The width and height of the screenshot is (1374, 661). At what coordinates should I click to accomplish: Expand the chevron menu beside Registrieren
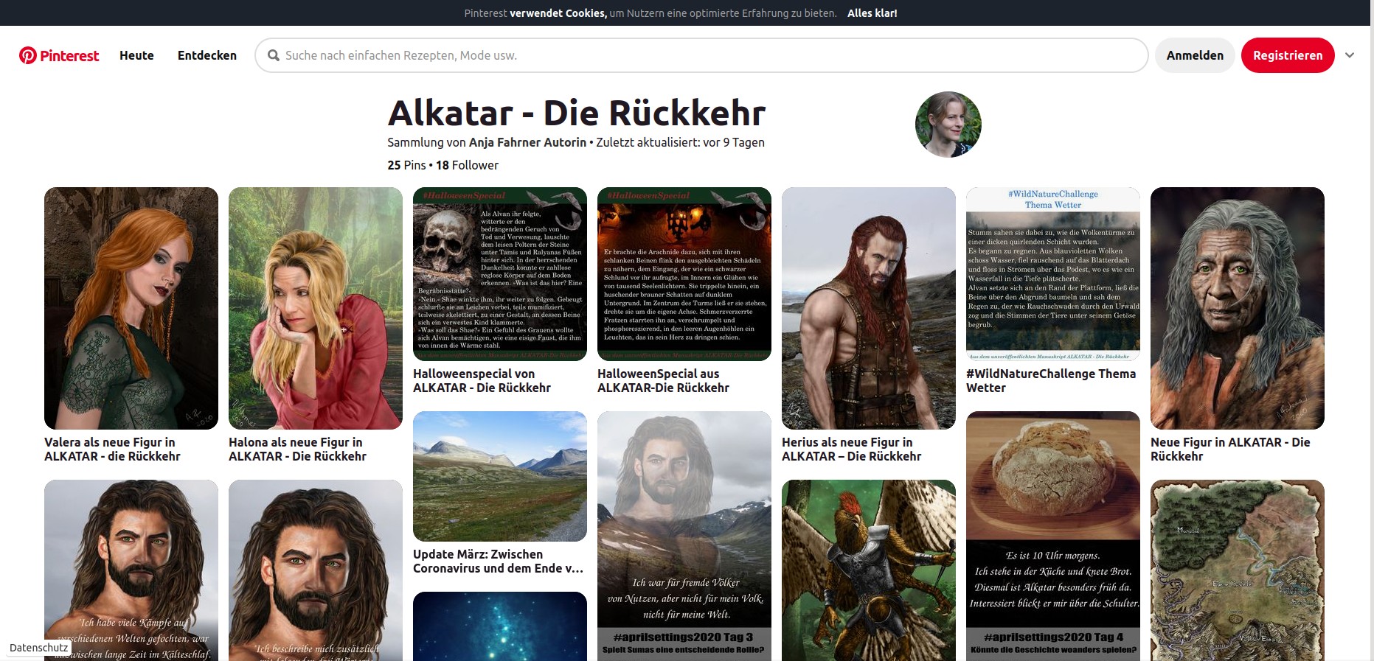click(1350, 55)
